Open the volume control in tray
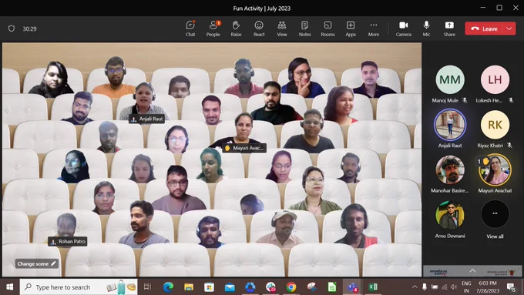This screenshot has height=295, width=524. point(454,287)
